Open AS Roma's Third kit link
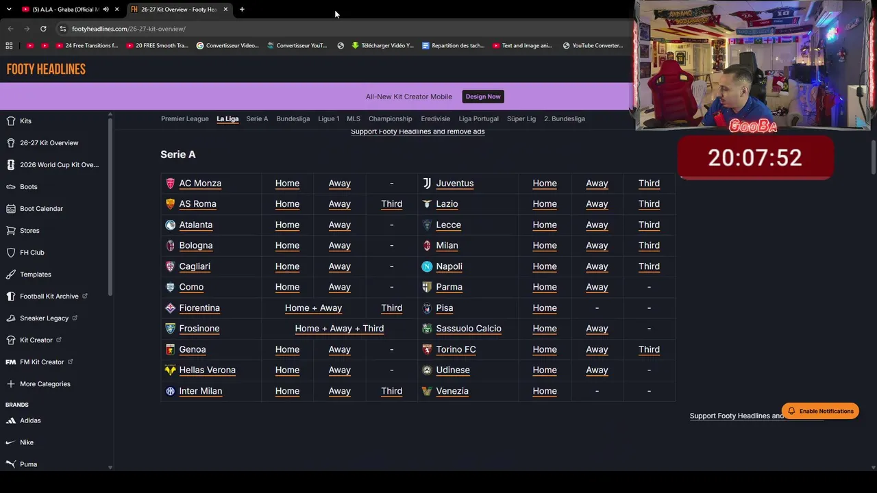This screenshot has width=877, height=493. (391, 204)
